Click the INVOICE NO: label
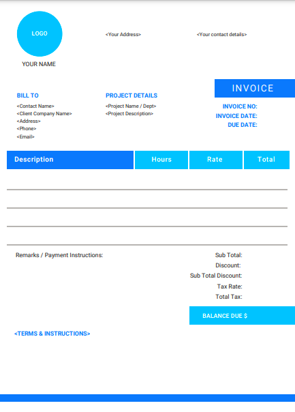This screenshot has width=295, height=412. [240, 106]
